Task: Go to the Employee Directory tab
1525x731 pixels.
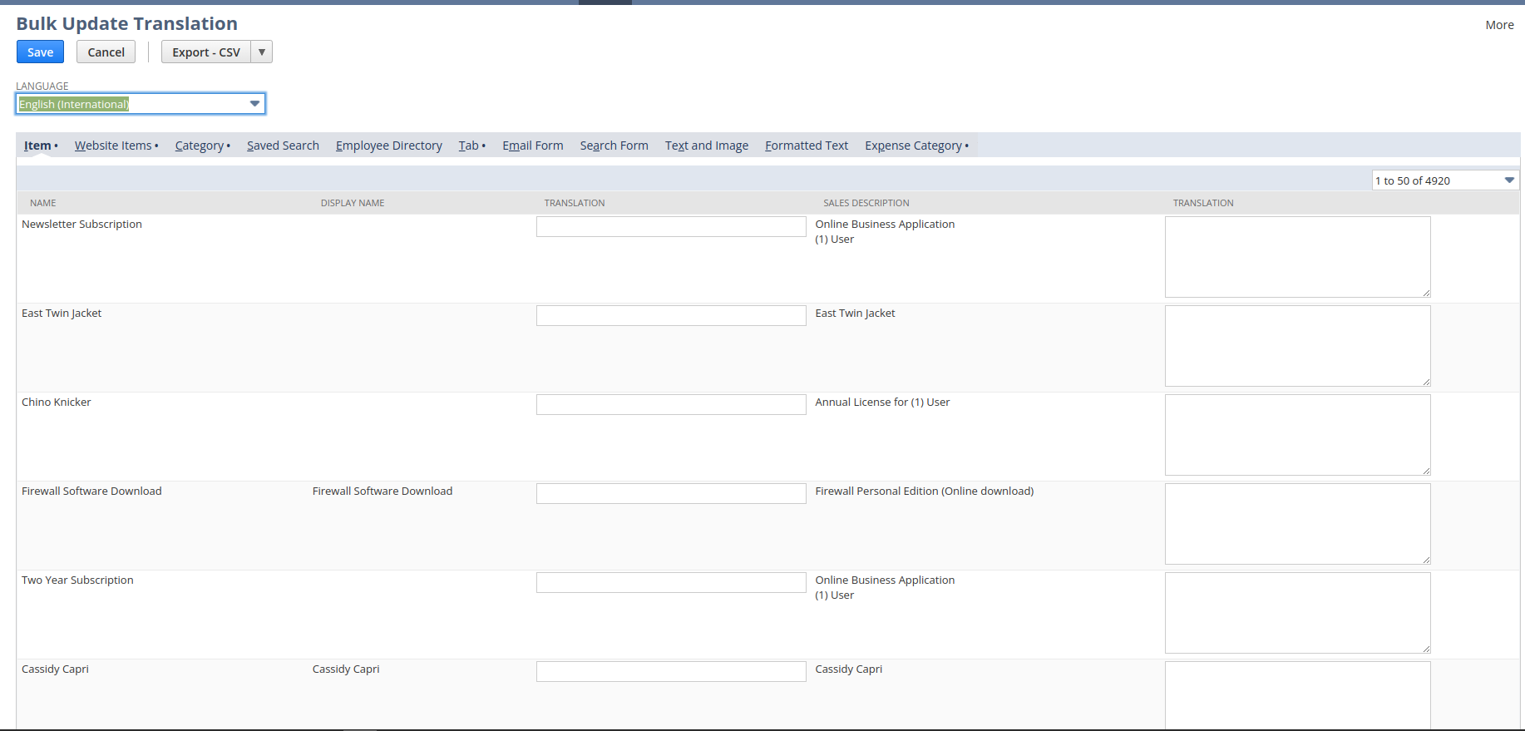Action: click(x=388, y=146)
